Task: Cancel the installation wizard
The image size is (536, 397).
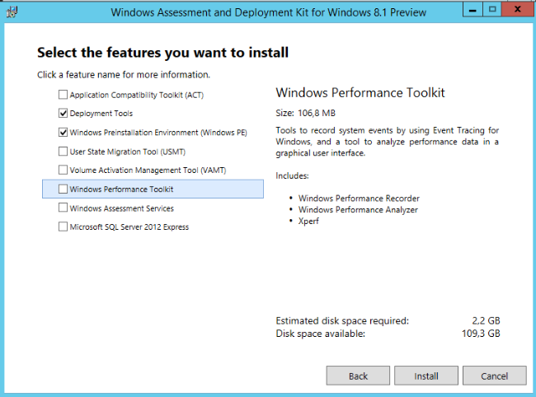Action: (x=494, y=376)
